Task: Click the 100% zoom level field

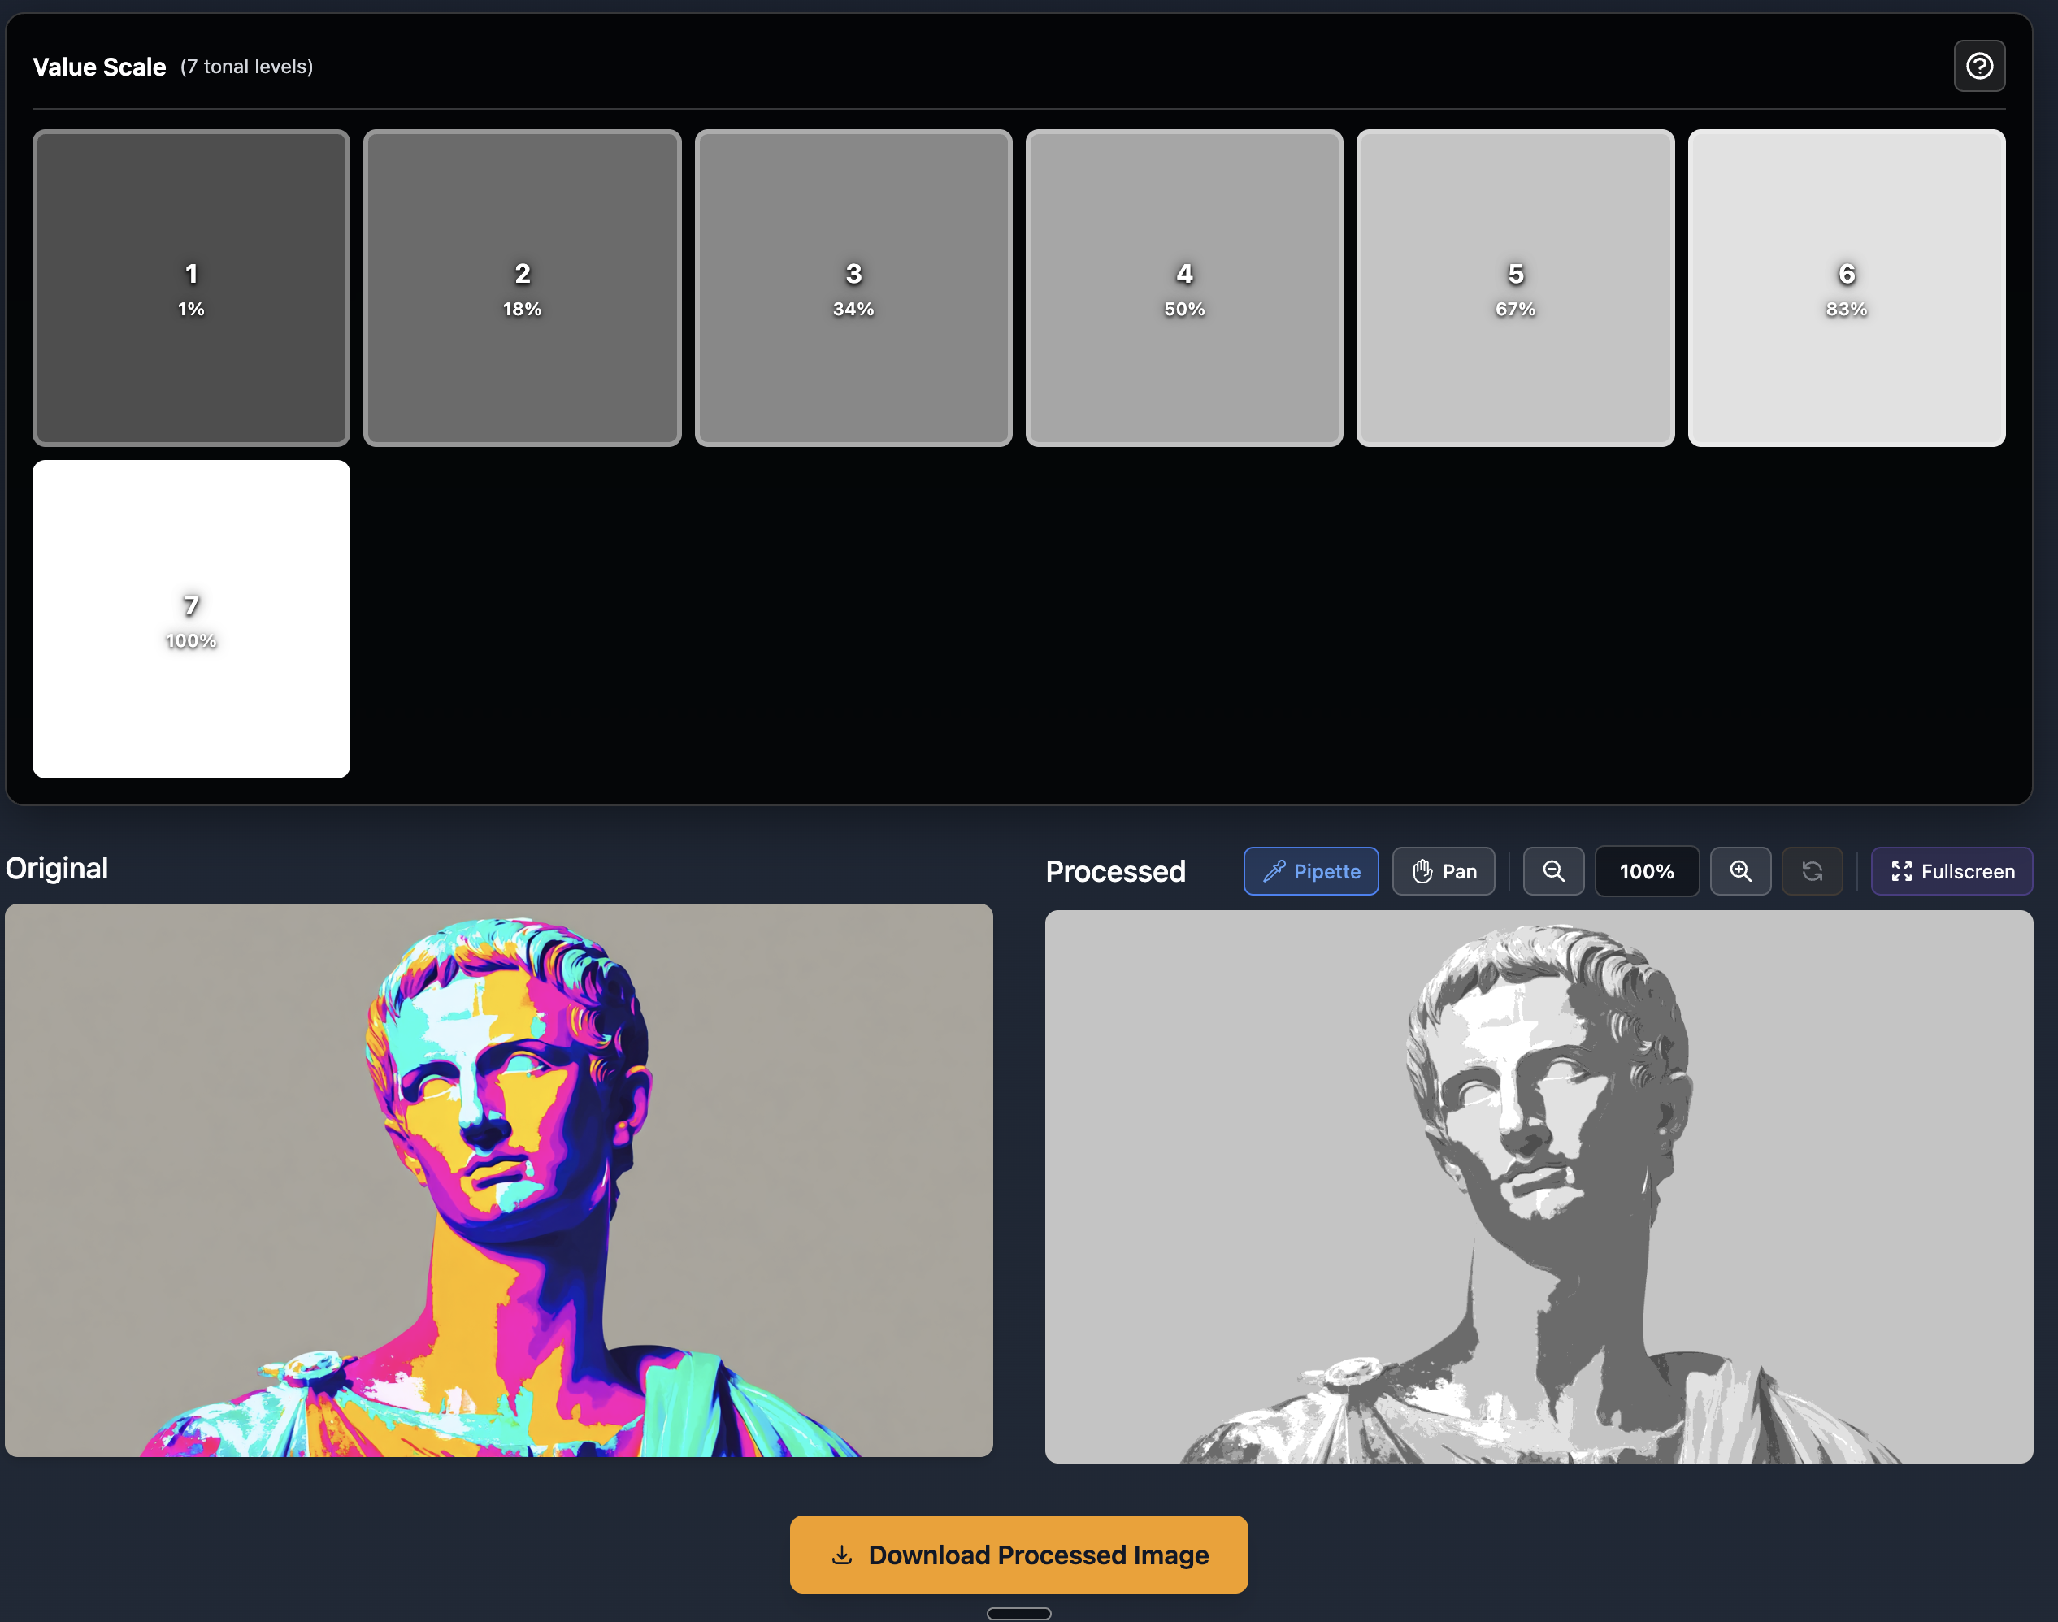Action: [1647, 871]
